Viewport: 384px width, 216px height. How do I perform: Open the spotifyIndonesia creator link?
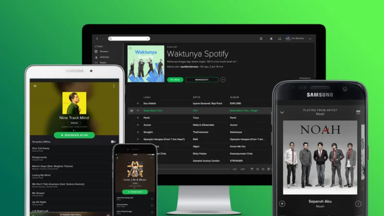(x=189, y=67)
